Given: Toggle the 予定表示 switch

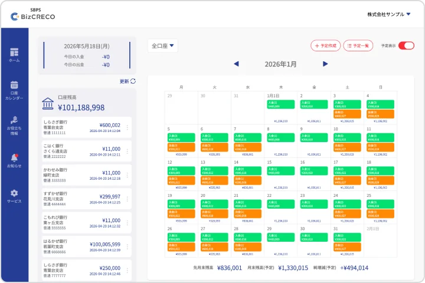Looking at the screenshot, I should [406, 45].
